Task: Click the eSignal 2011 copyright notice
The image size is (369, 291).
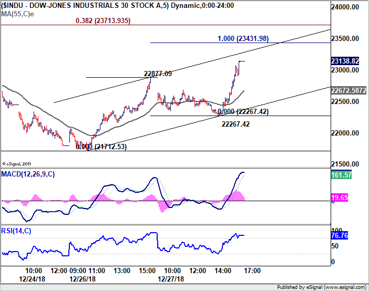Action: point(16,164)
